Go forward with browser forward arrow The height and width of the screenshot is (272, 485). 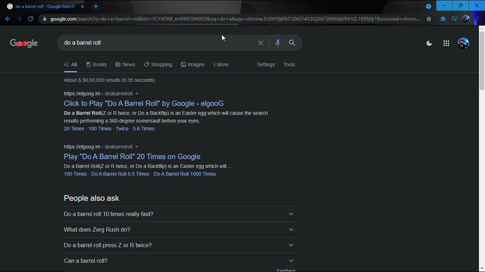click(19, 19)
